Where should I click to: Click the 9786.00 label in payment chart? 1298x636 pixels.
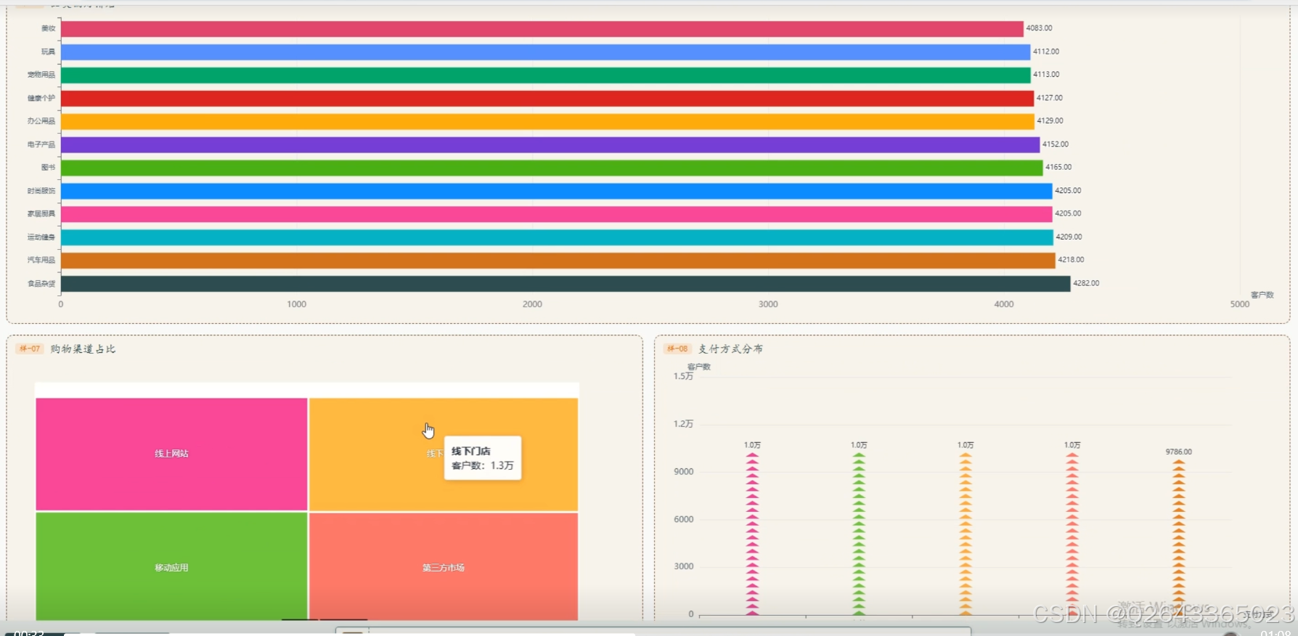(x=1179, y=452)
